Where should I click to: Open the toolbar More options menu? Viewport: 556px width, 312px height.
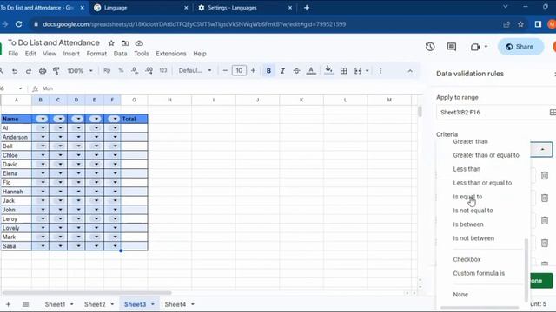[x=381, y=71]
